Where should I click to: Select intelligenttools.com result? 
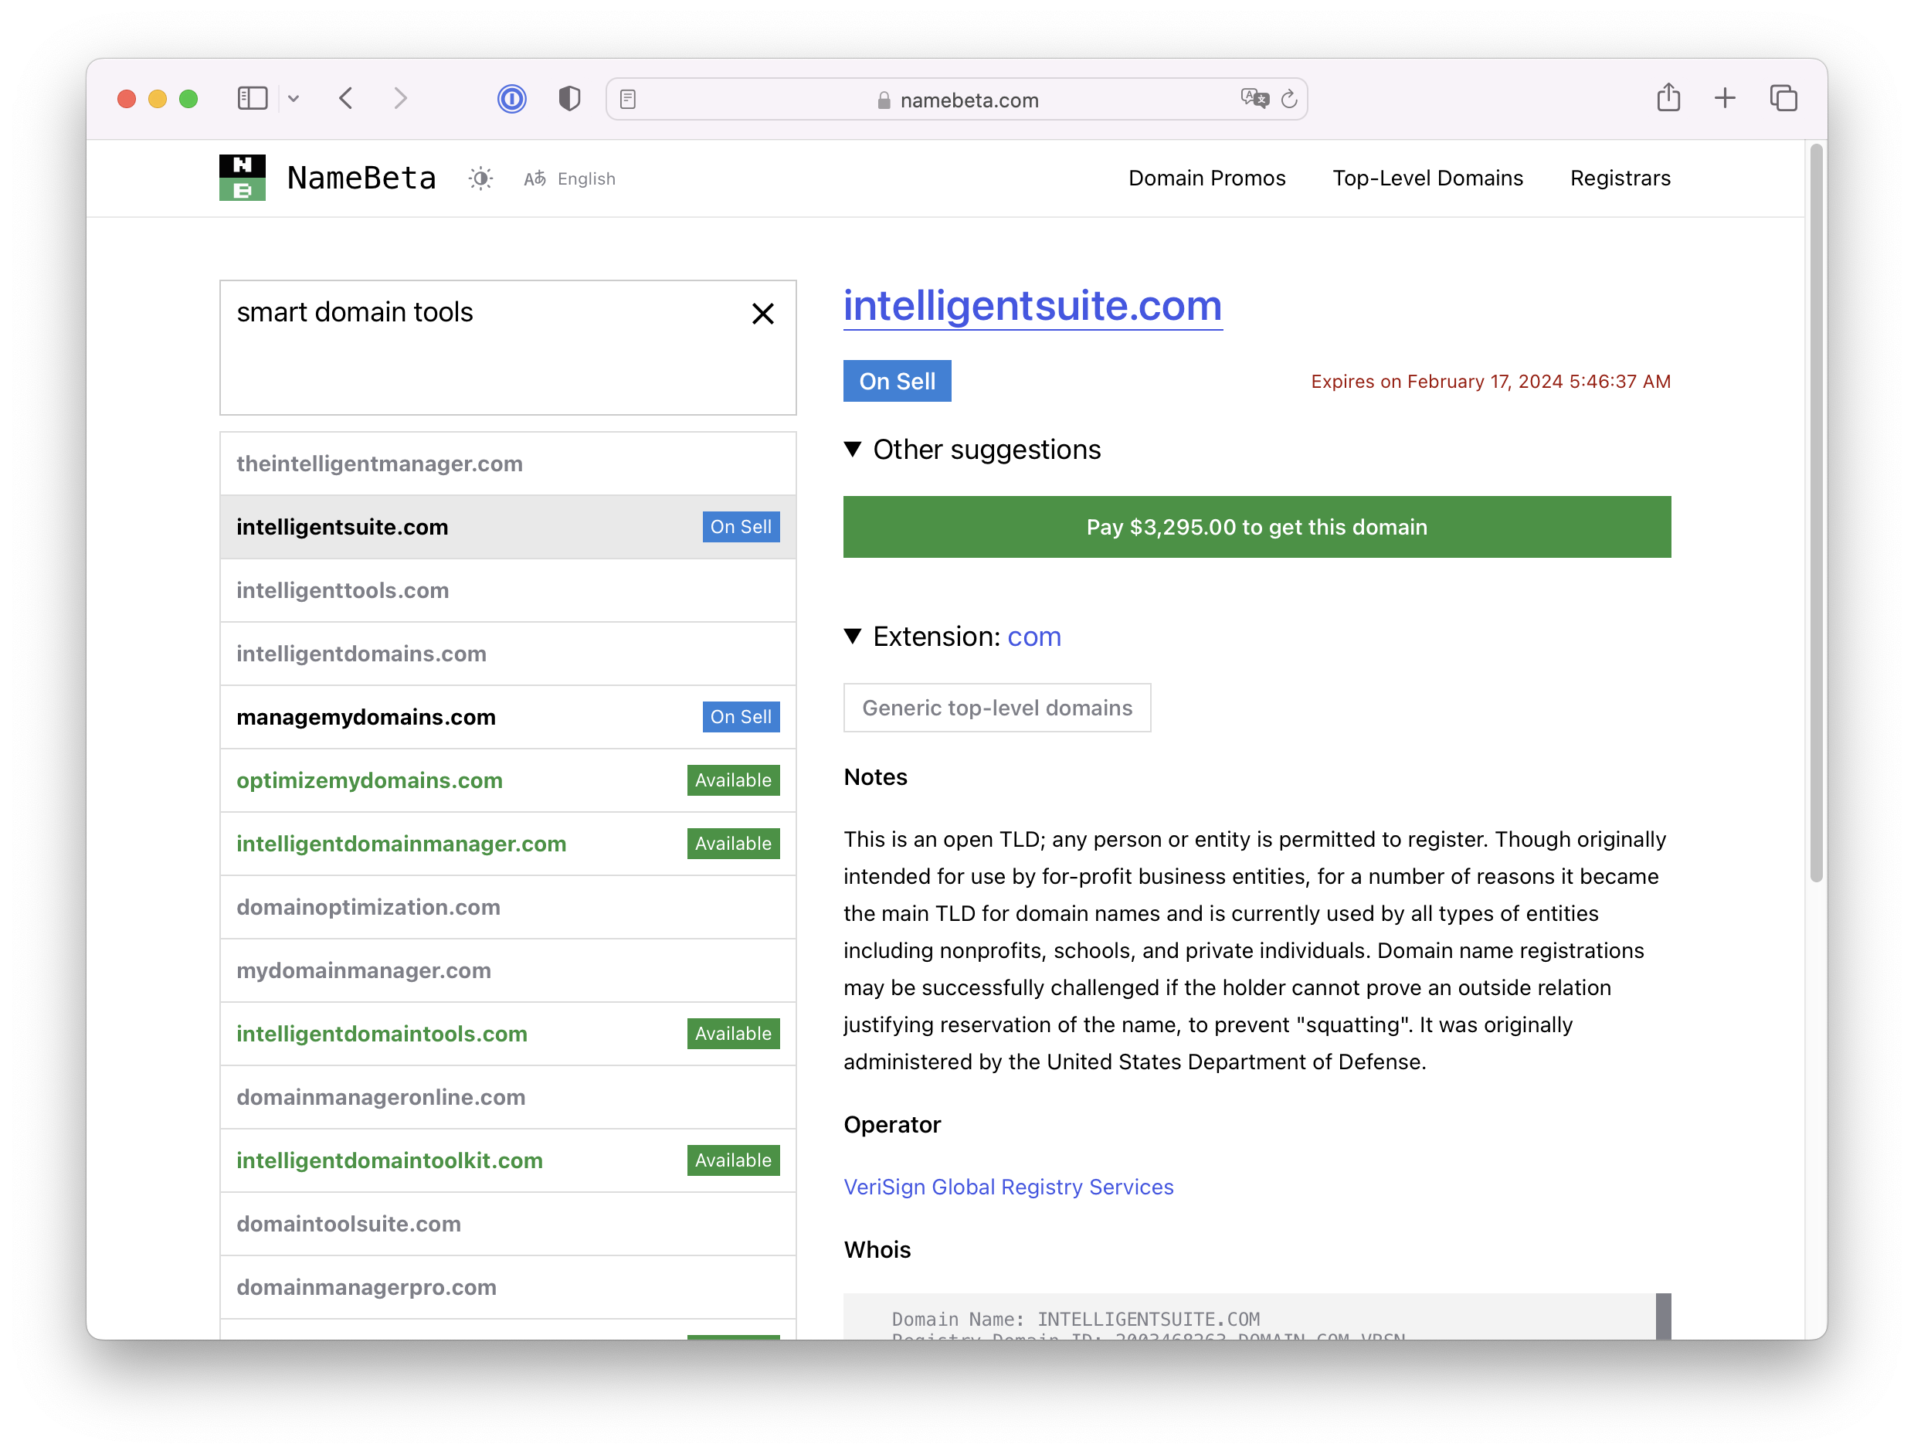tap(508, 590)
